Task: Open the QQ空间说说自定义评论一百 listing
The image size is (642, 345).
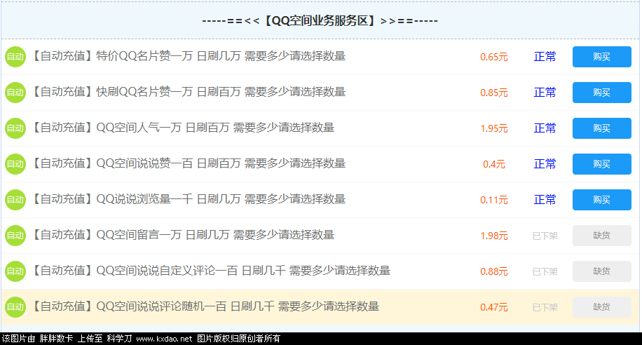Action: 211,271
